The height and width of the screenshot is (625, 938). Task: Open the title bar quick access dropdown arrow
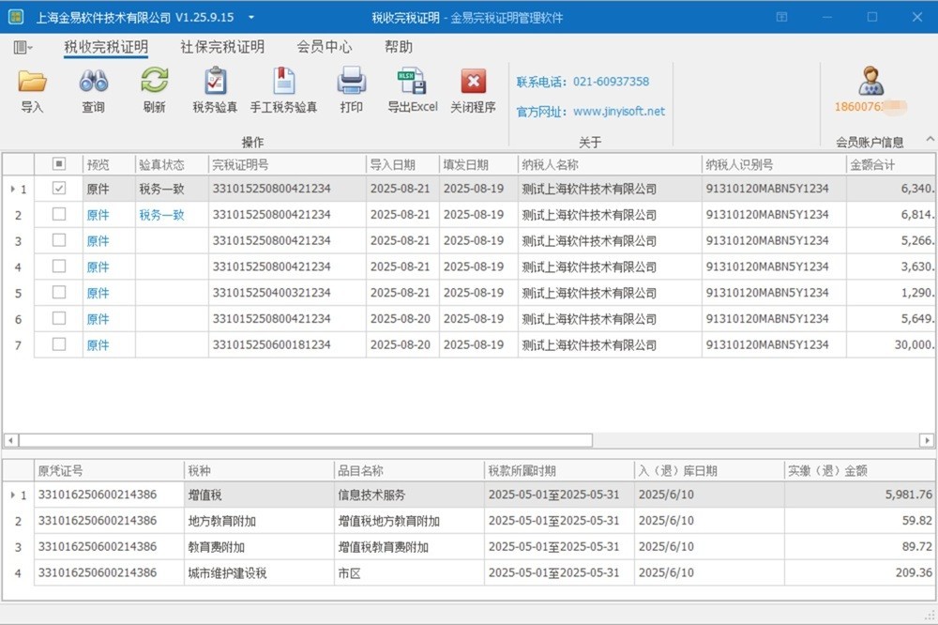pyautogui.click(x=251, y=17)
